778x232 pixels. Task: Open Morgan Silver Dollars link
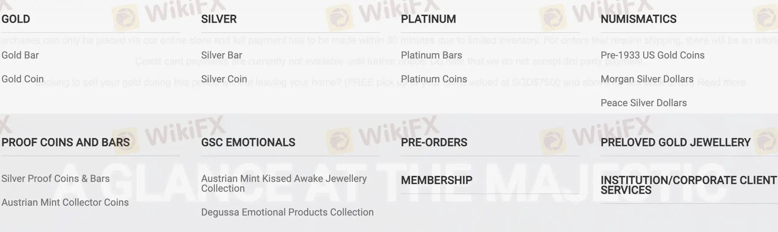(647, 79)
